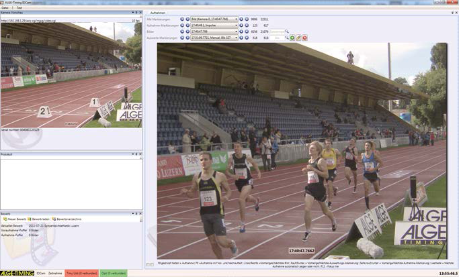
Task: Go to next Aufnahme-Markierungen entry
Action: click(241, 25)
